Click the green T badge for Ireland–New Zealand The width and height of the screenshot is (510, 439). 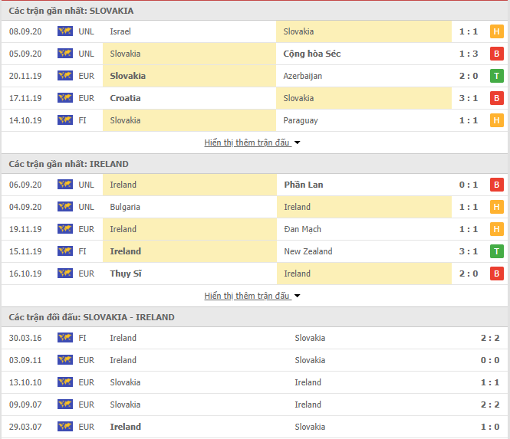tap(497, 251)
